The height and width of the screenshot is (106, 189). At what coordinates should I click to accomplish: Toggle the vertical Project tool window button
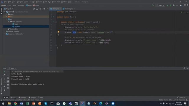coord(1,11)
